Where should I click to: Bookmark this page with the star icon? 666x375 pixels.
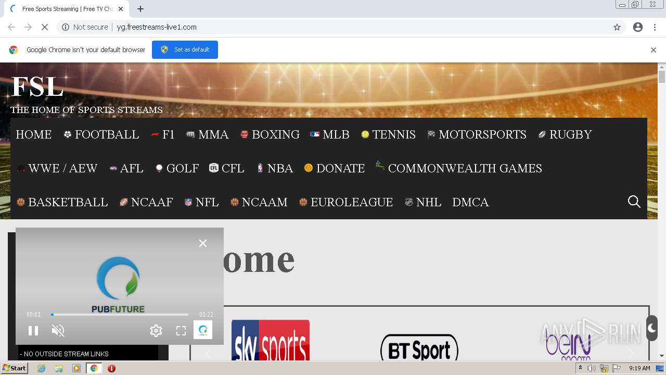[x=617, y=27]
